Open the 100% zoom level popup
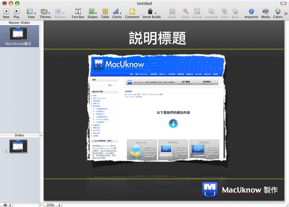 click(x=53, y=205)
